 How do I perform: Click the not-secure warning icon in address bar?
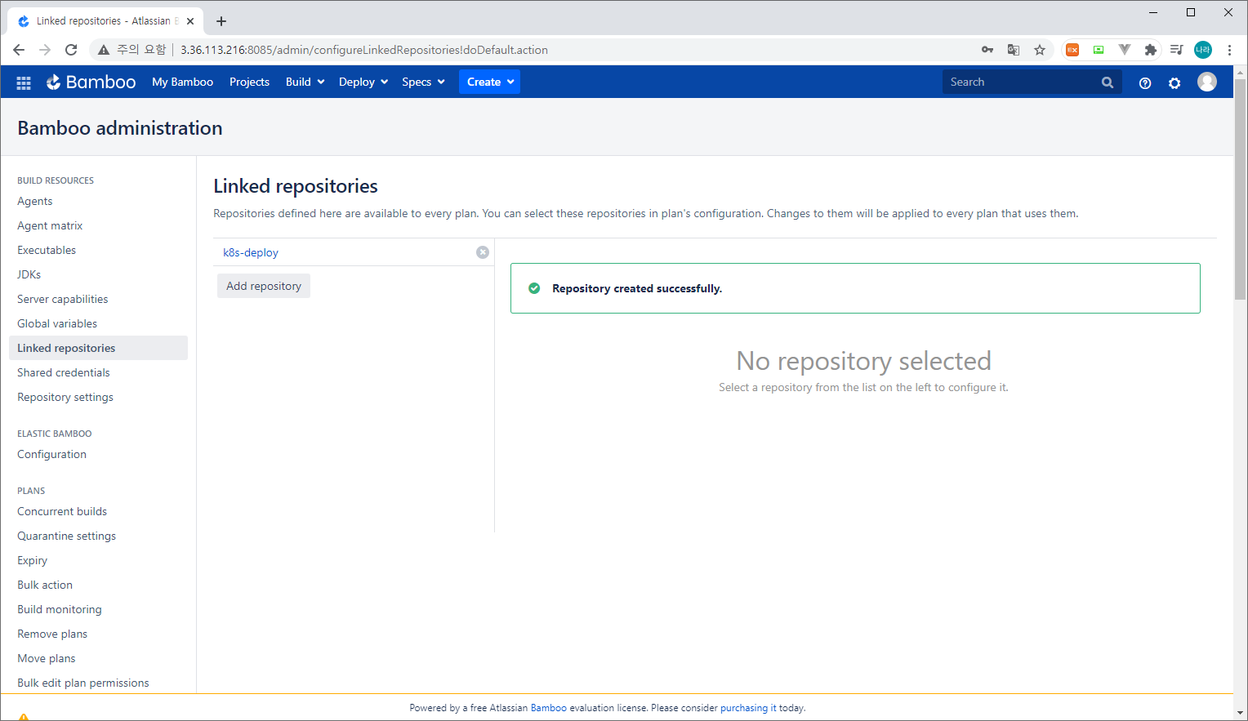pos(104,50)
